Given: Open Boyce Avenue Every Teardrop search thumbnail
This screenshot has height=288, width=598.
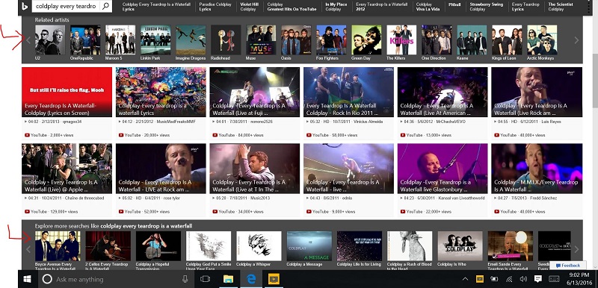Looking at the screenshot, I should pyautogui.click(x=58, y=246).
